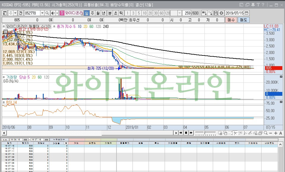
Task: Save chart with the floppy disk icon
Action: click(215, 13)
